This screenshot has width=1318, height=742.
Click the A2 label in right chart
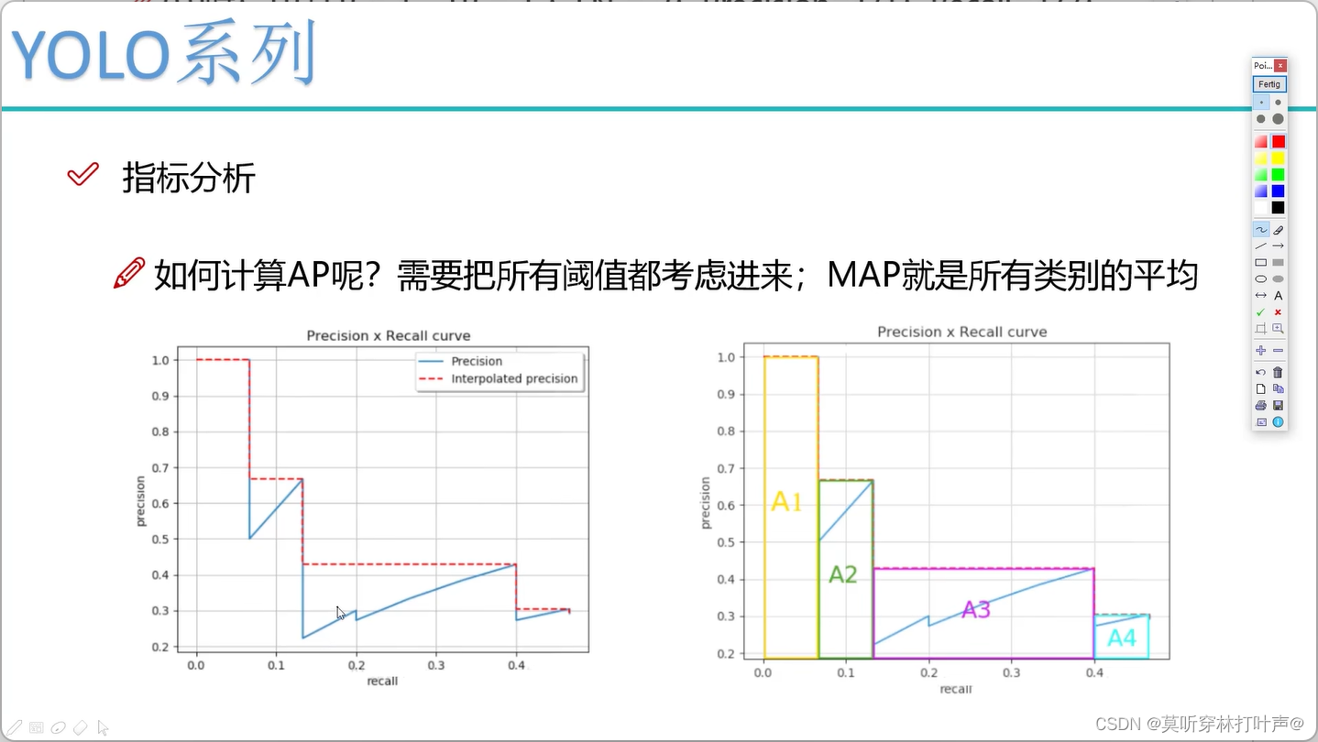click(x=842, y=574)
